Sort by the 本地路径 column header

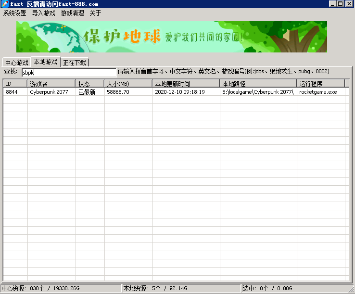(x=258, y=84)
